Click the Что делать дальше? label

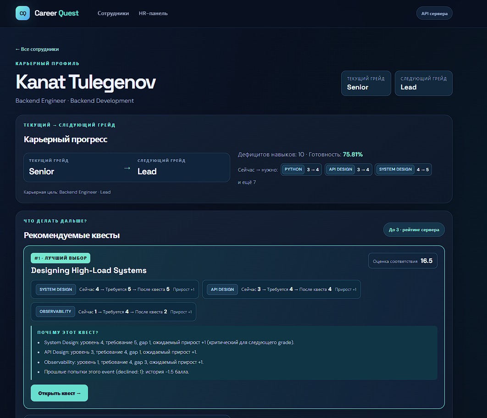(55, 221)
